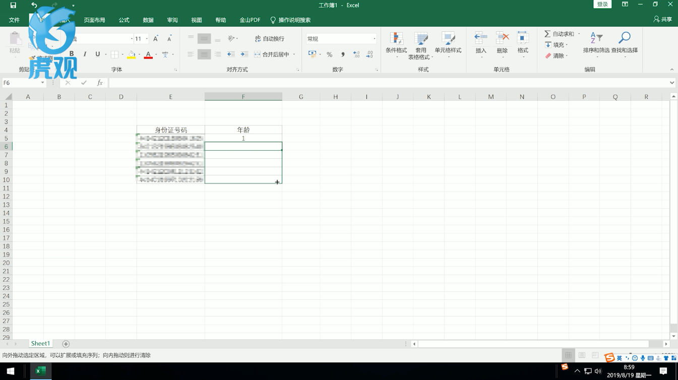This screenshot has height=380, width=678.
Task: Align text to vertical middle
Action: pyautogui.click(x=204, y=38)
